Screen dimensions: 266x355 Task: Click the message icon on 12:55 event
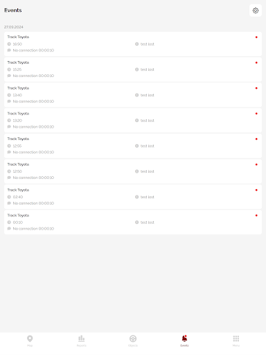[9, 152]
